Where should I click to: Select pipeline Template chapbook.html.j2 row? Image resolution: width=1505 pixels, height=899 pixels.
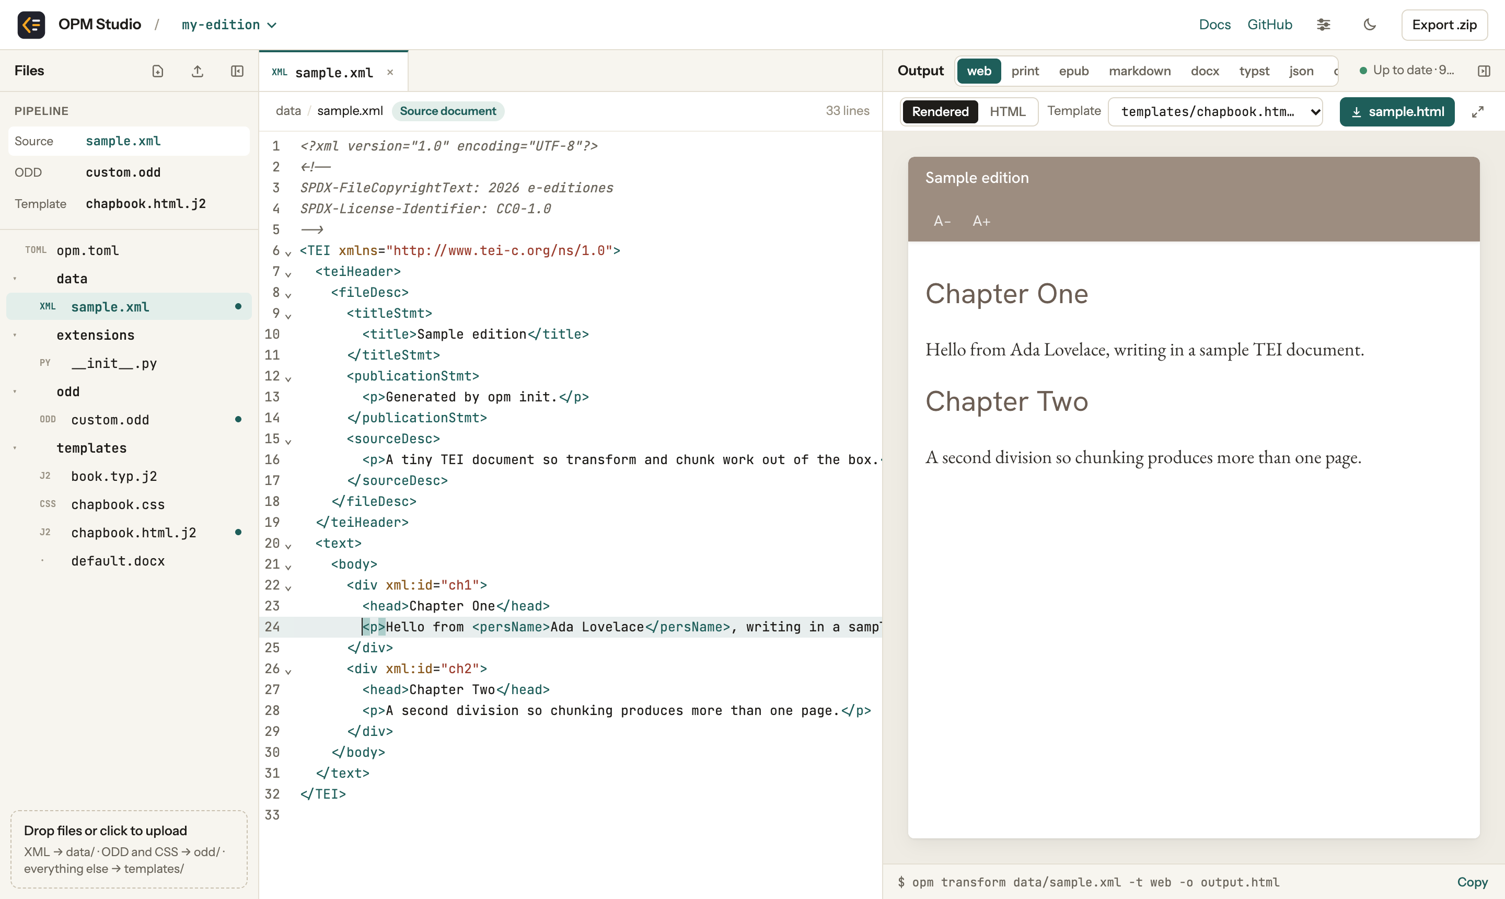click(x=129, y=203)
